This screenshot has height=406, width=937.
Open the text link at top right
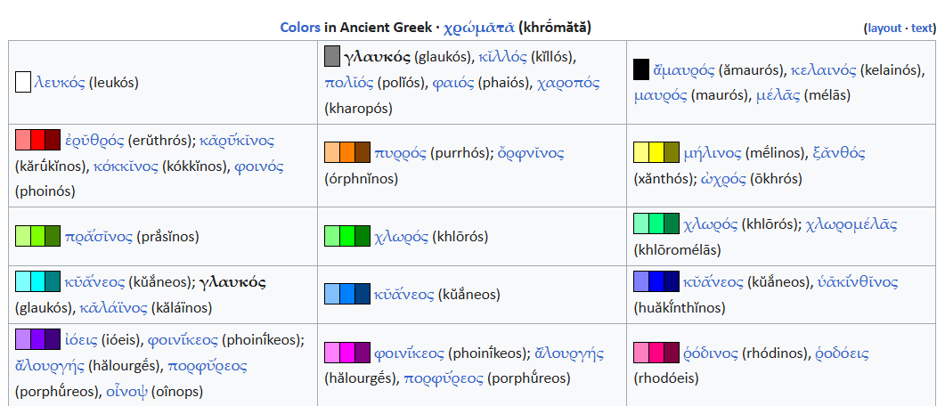[x=921, y=28]
